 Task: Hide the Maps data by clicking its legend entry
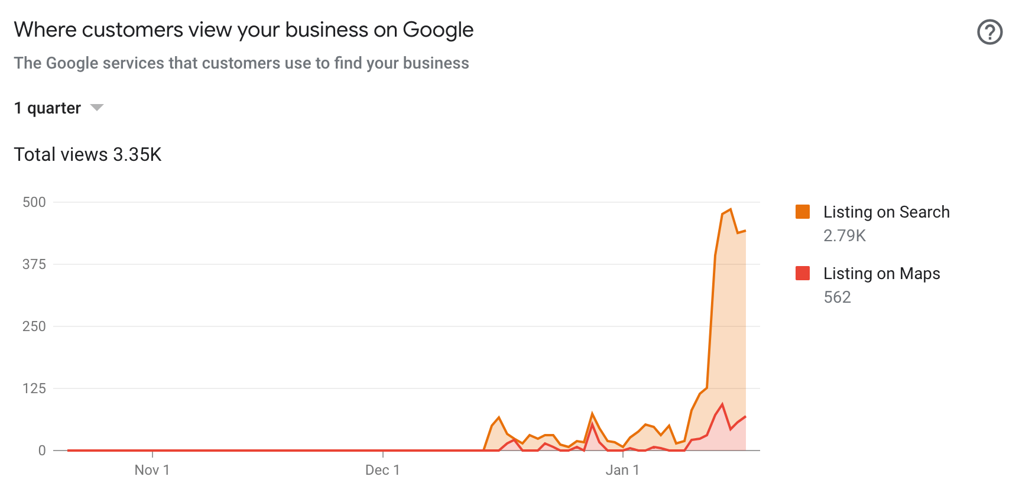coord(882,273)
